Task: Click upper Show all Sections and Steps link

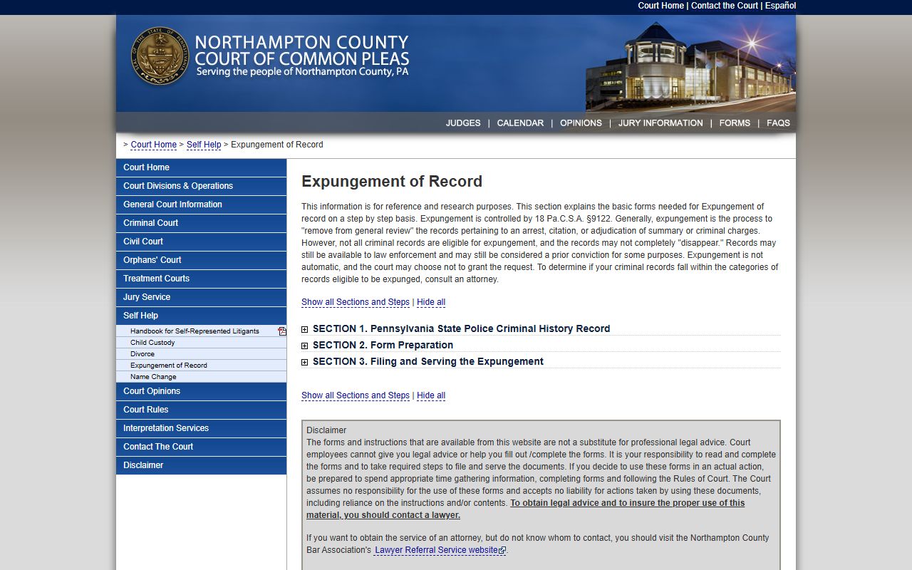Action: (x=356, y=302)
